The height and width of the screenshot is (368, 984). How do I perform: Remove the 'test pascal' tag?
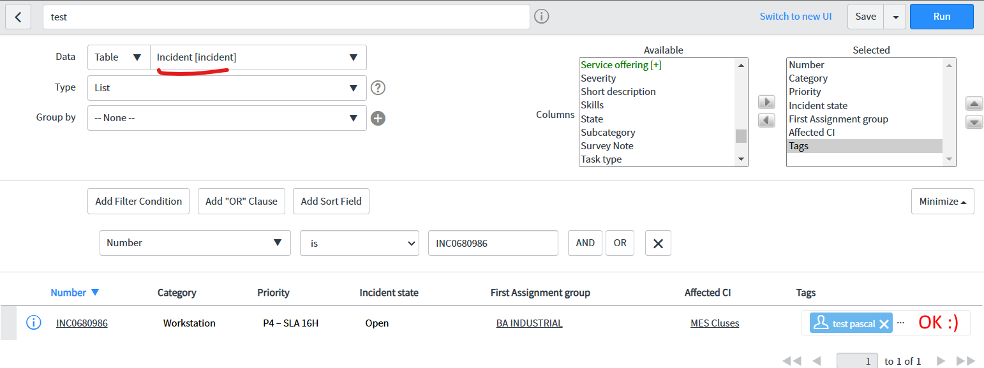click(x=884, y=324)
